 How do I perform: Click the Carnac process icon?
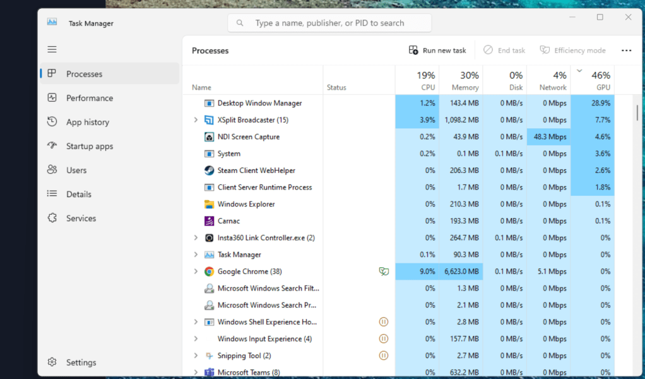pyautogui.click(x=209, y=221)
